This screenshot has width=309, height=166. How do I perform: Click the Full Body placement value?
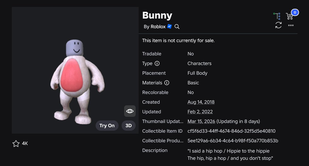tap(198, 73)
